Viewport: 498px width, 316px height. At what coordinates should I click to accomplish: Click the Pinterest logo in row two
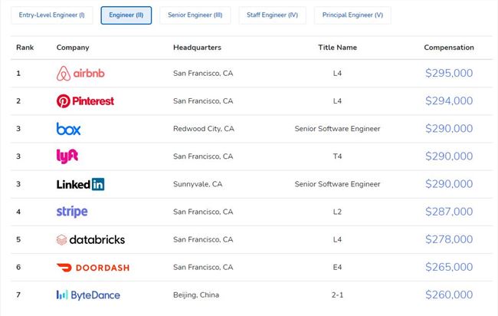click(85, 101)
